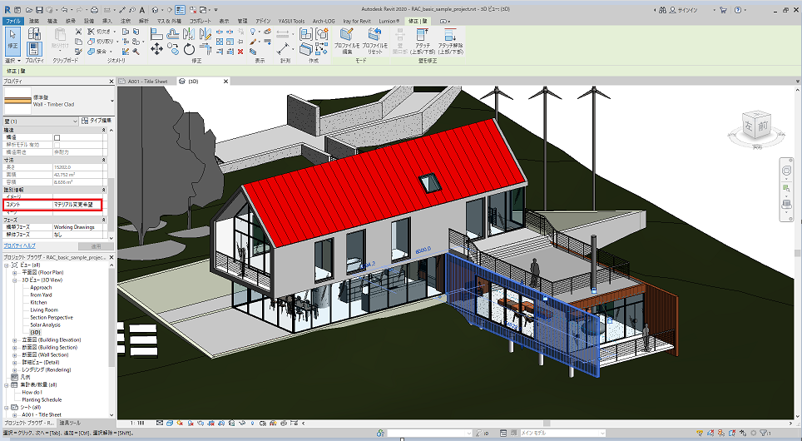The height and width of the screenshot is (441, 802).
Task: Expand the レンダリング (Rendering) tree node
Action: 15,370
